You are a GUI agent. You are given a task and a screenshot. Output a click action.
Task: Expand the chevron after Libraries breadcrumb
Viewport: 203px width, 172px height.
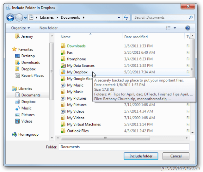click(57, 18)
